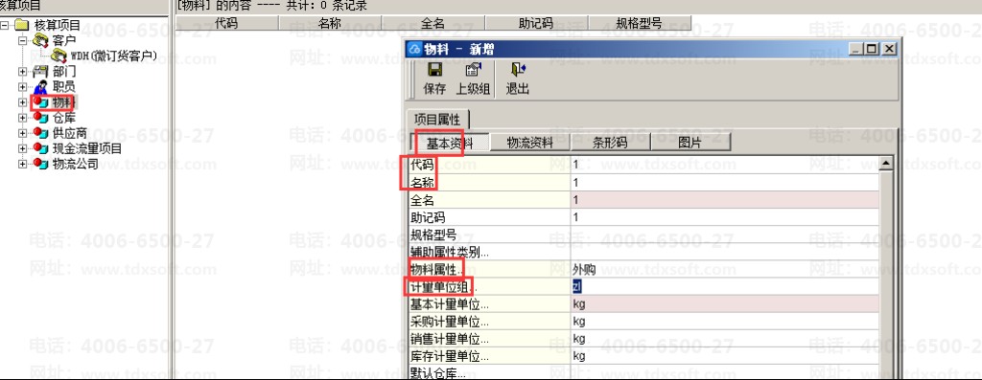Expand the 物料 tree node
The height and width of the screenshot is (380, 982).
point(23,101)
